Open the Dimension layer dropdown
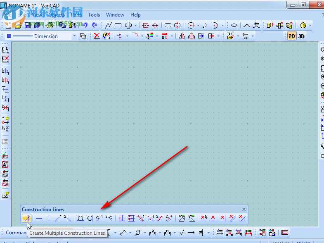Image resolution: width=324 pixels, height=243 pixels. [x=74, y=36]
